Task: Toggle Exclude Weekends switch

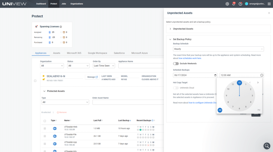Action: pos(176,64)
